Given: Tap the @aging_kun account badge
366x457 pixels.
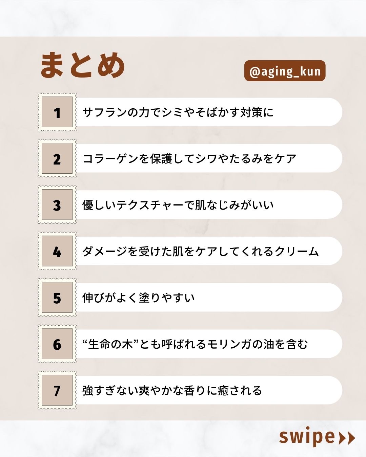Looking at the screenshot, I should point(285,71).
